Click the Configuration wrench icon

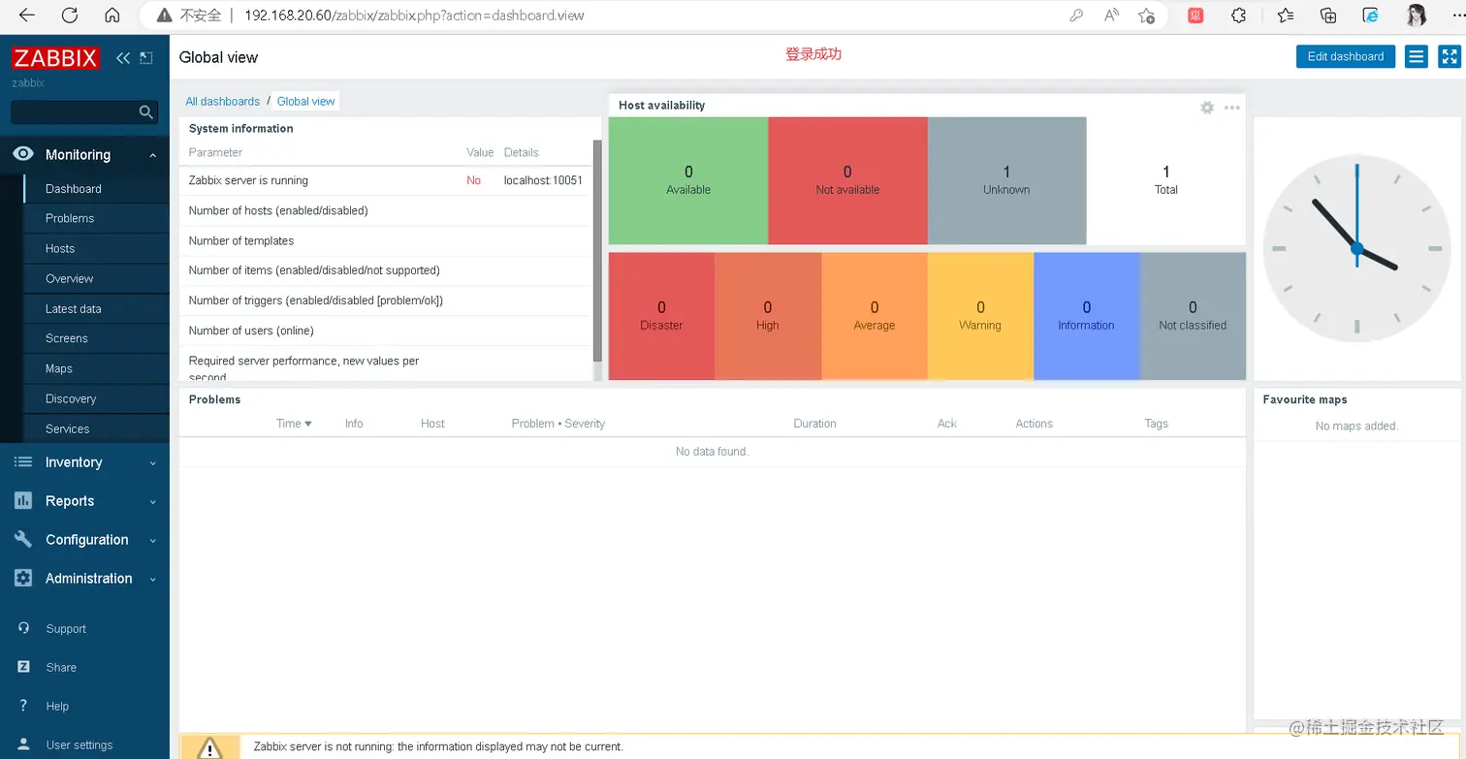23,540
